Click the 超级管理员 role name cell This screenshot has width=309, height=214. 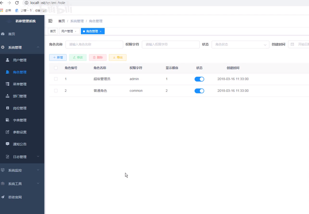102,79
